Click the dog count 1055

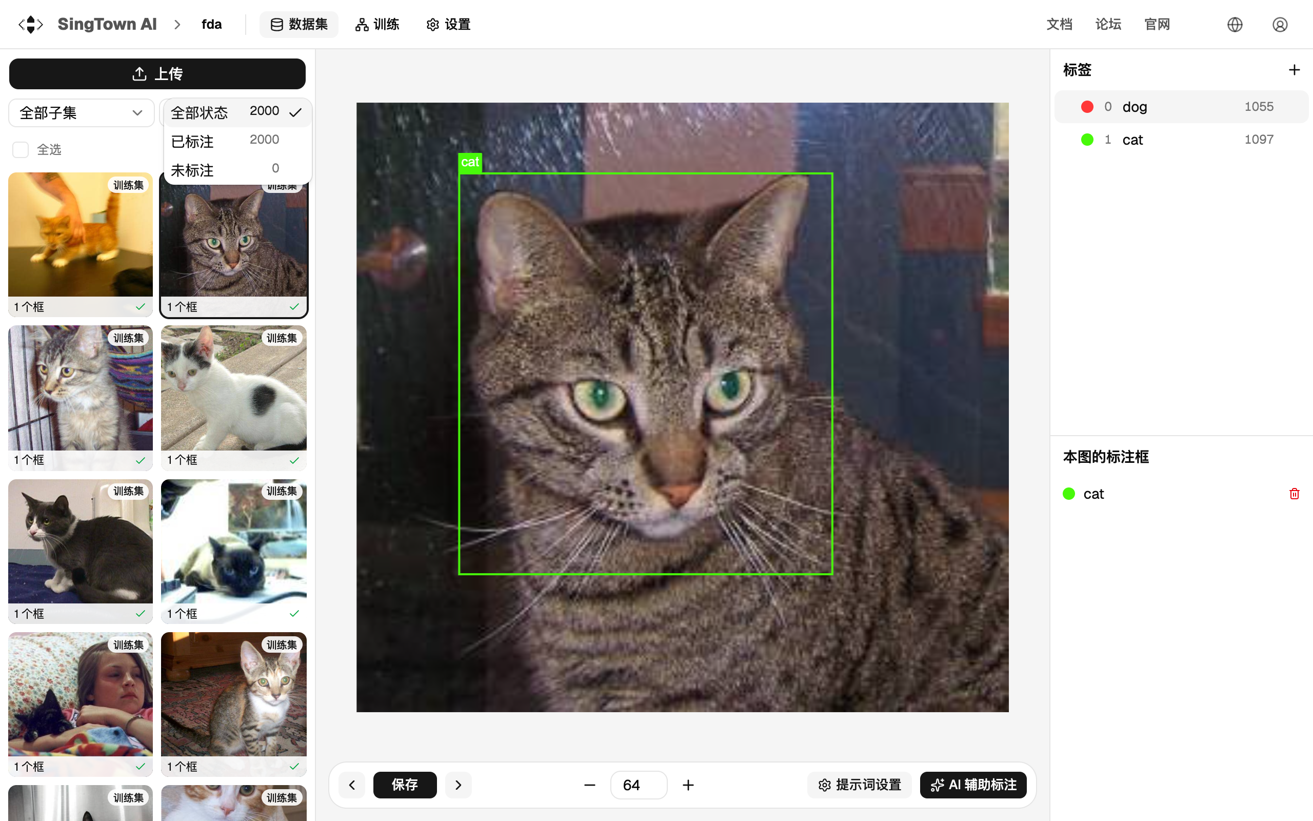coord(1259,107)
